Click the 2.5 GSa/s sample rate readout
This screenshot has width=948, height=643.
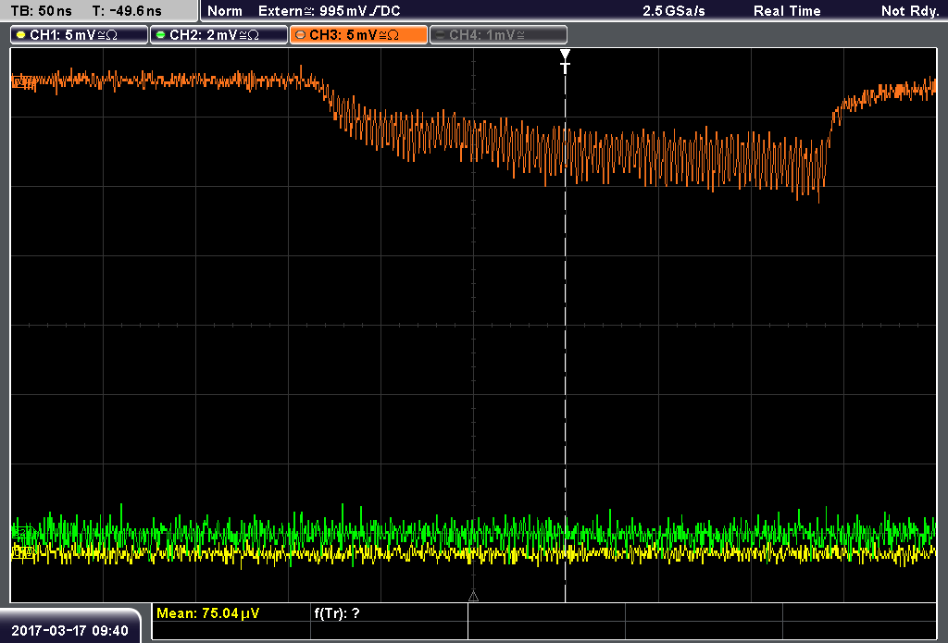tap(674, 11)
